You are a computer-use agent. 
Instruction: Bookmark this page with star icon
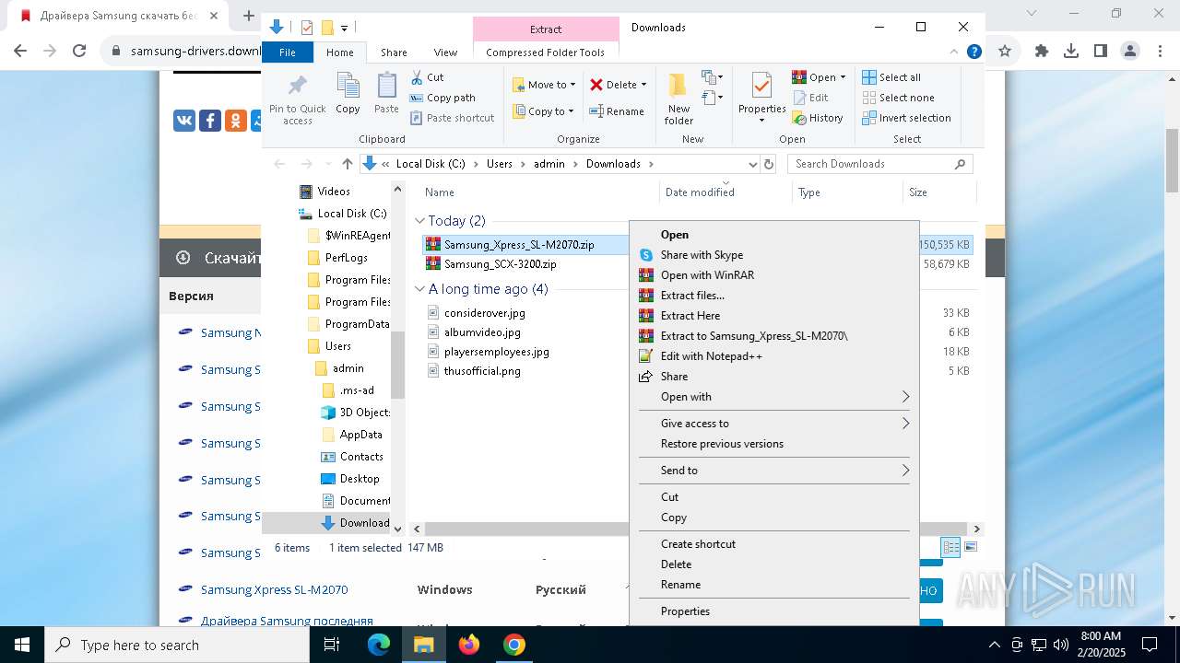click(1005, 52)
